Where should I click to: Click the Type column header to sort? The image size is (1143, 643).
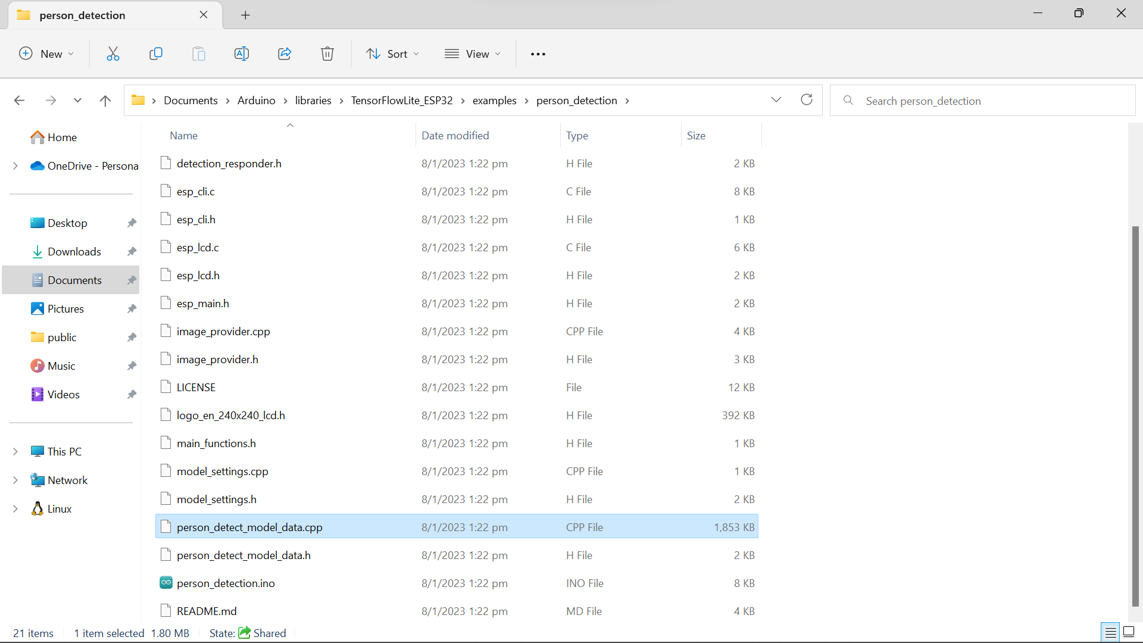pos(577,135)
